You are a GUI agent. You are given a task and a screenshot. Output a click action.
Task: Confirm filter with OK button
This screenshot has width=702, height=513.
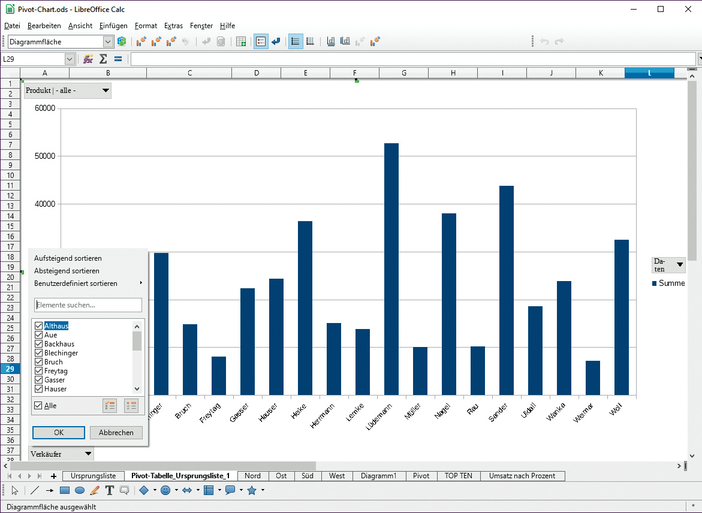click(x=59, y=433)
